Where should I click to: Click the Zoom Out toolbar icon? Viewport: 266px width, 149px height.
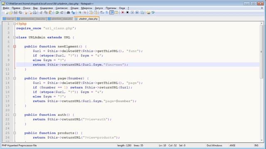click(x=84, y=12)
